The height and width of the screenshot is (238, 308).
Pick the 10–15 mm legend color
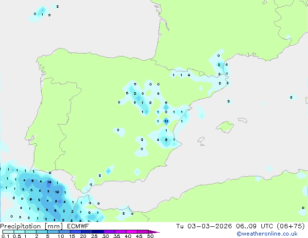tap(64, 232)
